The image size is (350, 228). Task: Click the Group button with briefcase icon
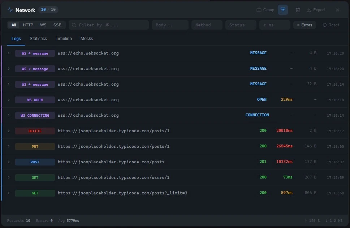tap(265, 10)
